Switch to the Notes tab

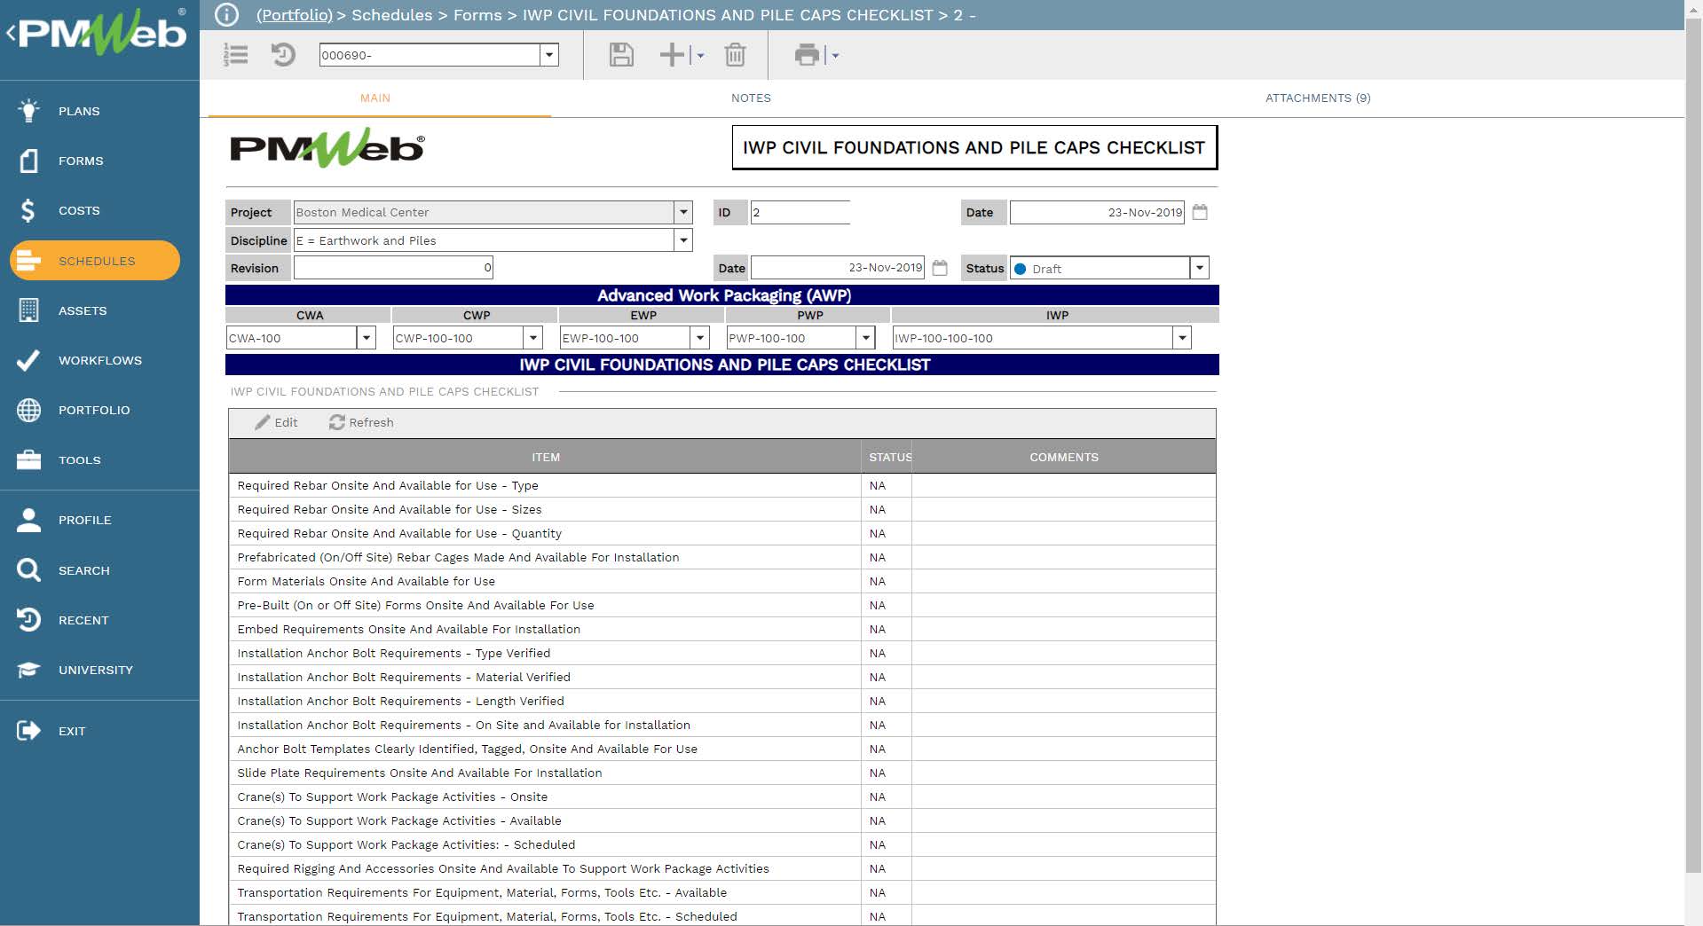[750, 98]
